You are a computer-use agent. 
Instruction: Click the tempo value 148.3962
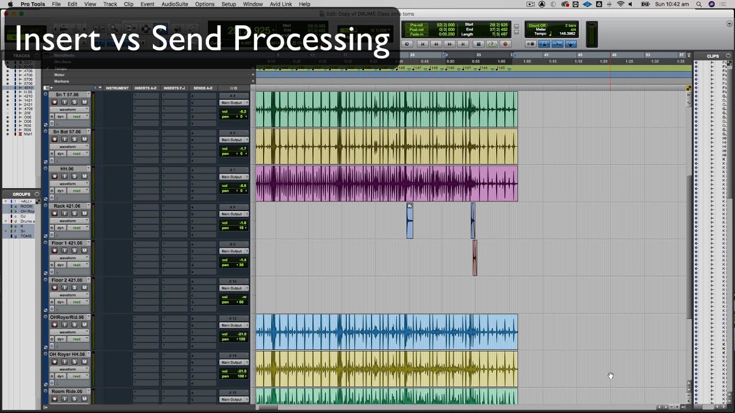point(567,33)
